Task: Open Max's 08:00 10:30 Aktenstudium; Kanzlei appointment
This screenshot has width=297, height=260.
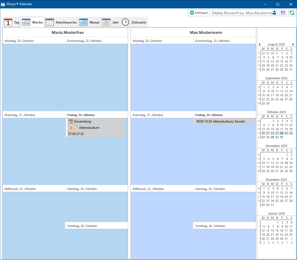Action: [224, 121]
